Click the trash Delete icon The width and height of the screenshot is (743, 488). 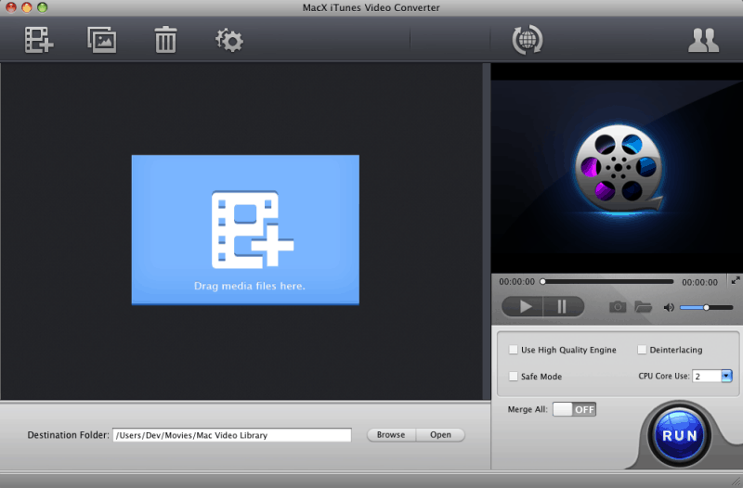click(x=165, y=40)
